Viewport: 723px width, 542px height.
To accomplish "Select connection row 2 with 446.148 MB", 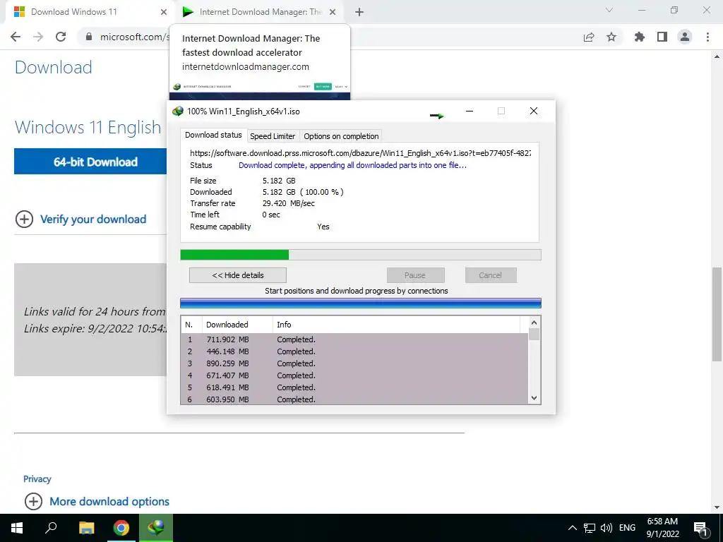I will (x=354, y=351).
